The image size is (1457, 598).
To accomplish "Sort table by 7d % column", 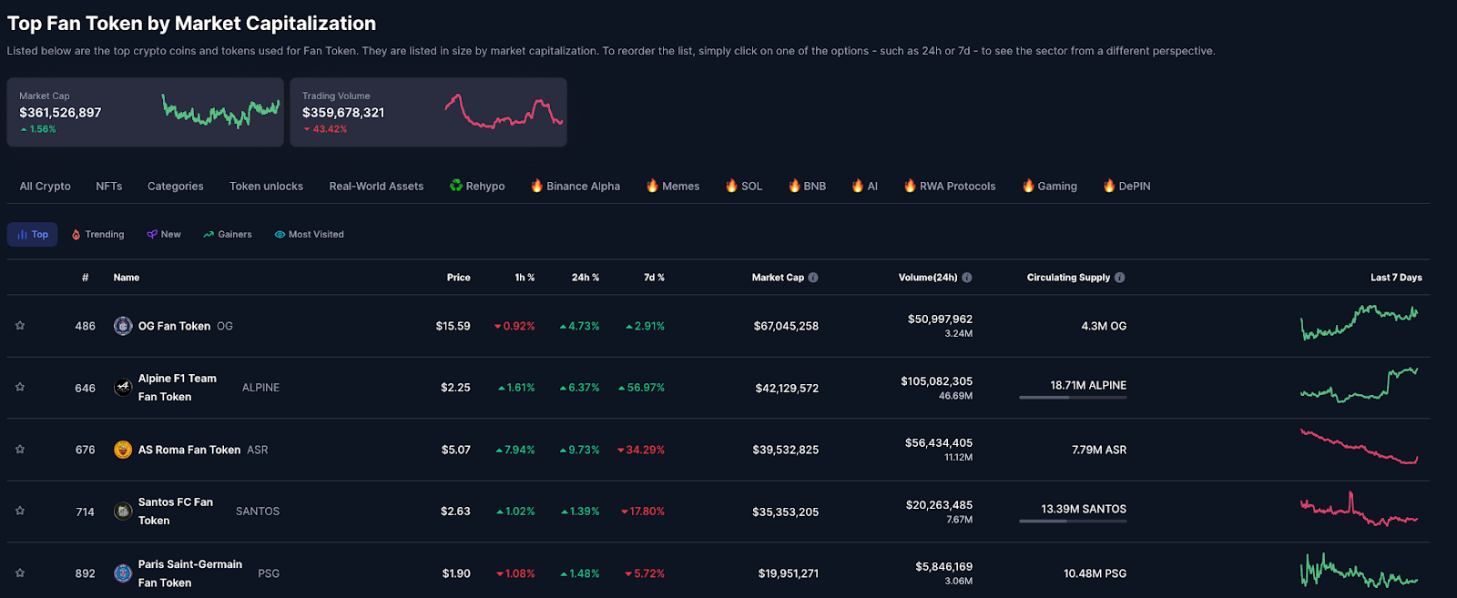I will pos(654,278).
